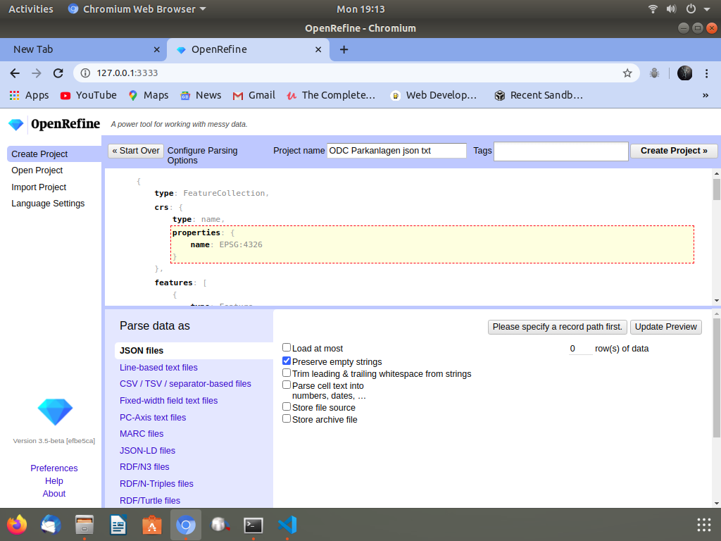Enable Trim leading & trailing whitespace

287,373
